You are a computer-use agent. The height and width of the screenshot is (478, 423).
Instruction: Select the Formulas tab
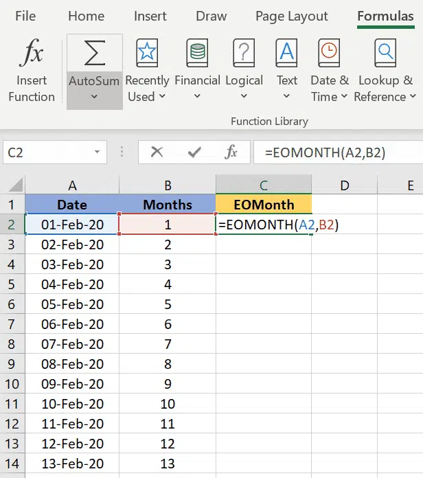coord(385,16)
